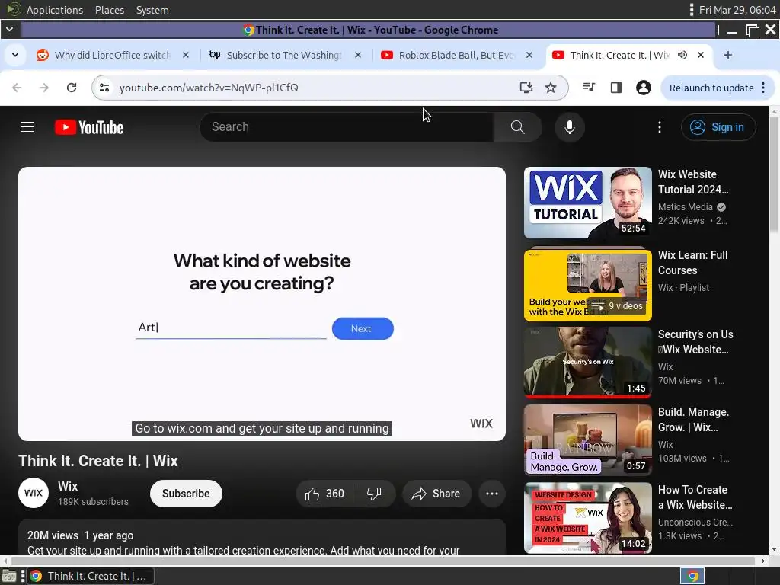Click the video player area
The width and height of the screenshot is (780, 585).
pos(262,303)
